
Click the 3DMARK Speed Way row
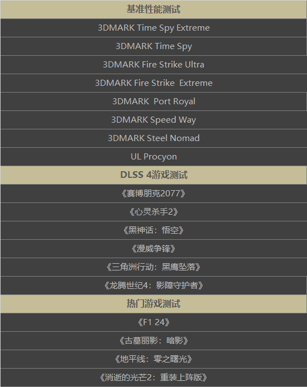[x=153, y=120]
